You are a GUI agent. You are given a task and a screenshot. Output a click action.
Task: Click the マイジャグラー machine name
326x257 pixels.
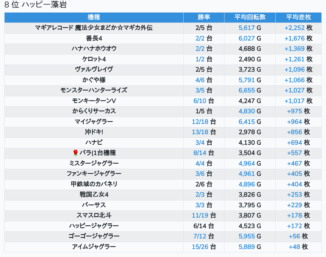tap(94, 122)
